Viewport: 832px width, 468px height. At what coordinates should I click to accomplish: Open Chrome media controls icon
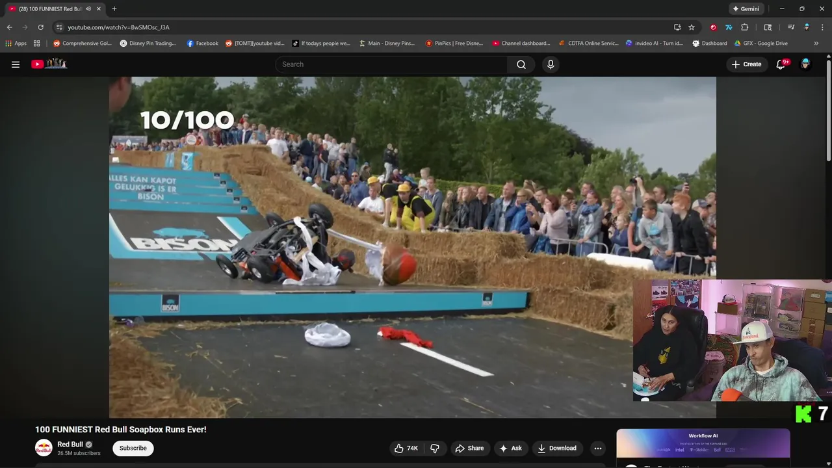tap(791, 27)
